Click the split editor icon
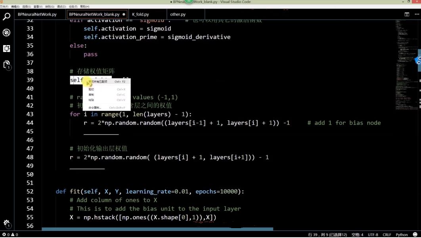The width and height of the screenshot is (421, 238). tap(407, 14)
